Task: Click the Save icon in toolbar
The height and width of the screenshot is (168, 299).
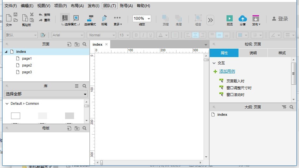Action: (x=16, y=14)
